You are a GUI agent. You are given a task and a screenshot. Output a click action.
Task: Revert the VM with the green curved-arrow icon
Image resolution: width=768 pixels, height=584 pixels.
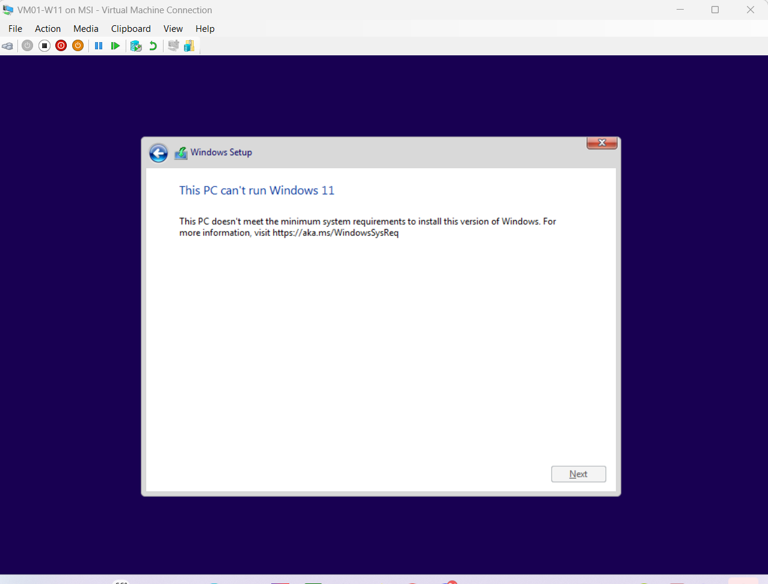(x=153, y=46)
